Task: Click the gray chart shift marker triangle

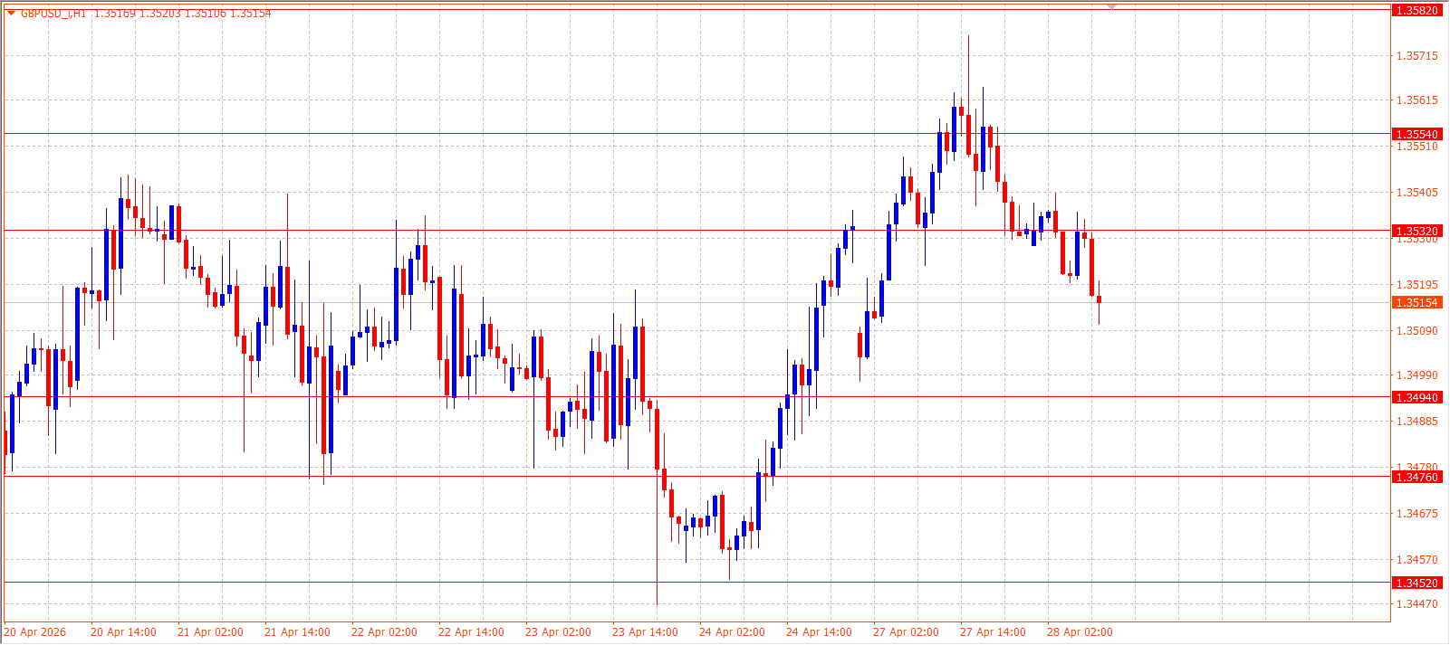Action: [1112, 6]
